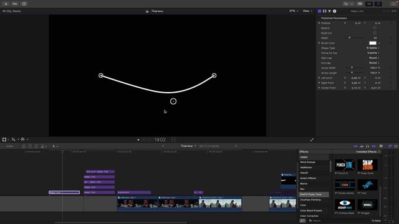Viewport: 399px width, 224px height.
Task: Open the transform tool menu under viewer
Action: coord(6,139)
